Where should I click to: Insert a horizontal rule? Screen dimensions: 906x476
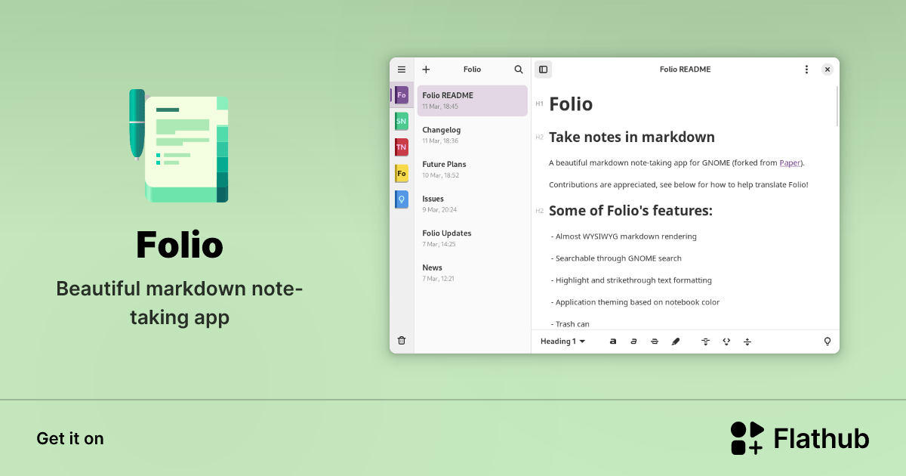[x=705, y=342]
